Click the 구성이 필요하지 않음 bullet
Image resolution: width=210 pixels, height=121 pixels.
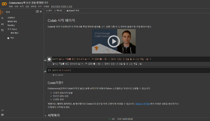tap(63, 93)
